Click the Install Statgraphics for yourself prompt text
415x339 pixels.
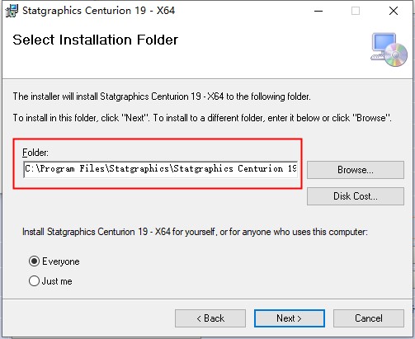pyautogui.click(x=195, y=232)
